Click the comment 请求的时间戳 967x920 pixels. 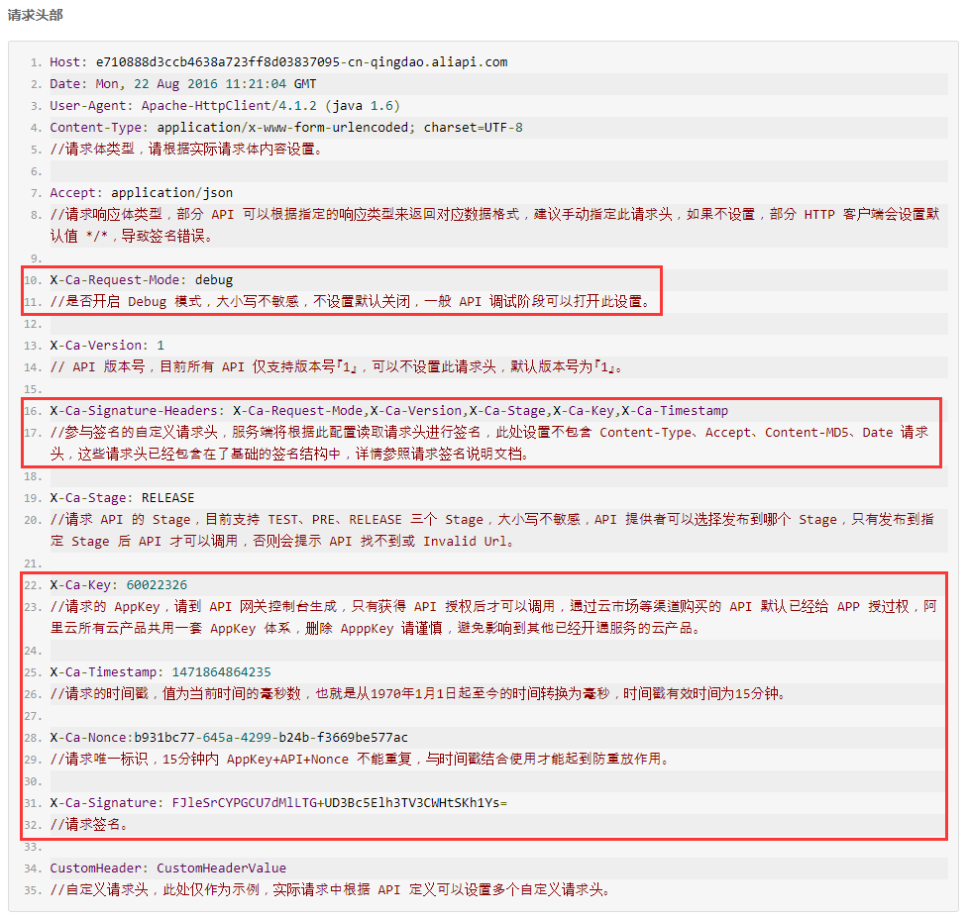418,693
